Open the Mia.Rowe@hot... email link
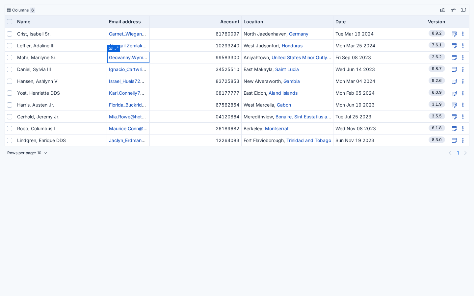 [x=127, y=117]
